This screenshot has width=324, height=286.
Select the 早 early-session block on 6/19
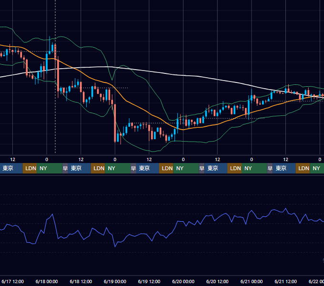coord(133,168)
